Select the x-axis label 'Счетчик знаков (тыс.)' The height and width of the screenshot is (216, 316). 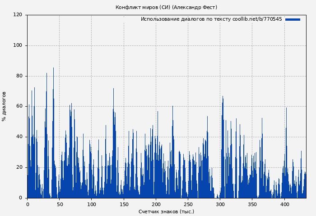tap(166, 211)
